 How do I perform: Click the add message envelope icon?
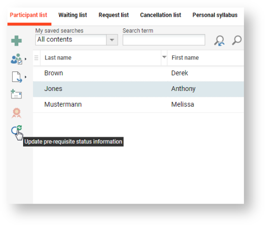[x=16, y=94]
